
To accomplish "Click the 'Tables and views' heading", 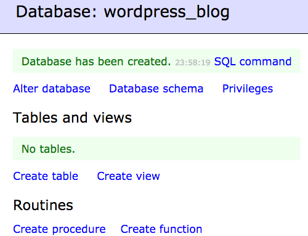I will pyautogui.click(x=72, y=118).
